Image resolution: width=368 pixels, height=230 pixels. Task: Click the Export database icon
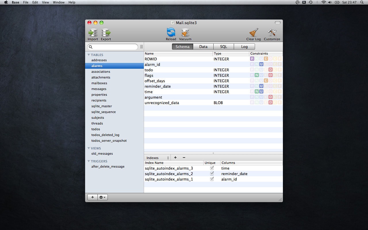[106, 32]
